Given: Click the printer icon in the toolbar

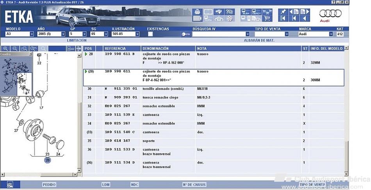Looking at the screenshot, I should point(197,12).
